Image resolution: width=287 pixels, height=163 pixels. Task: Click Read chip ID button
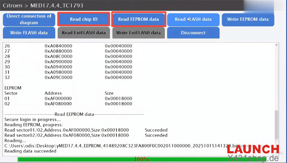(84, 19)
